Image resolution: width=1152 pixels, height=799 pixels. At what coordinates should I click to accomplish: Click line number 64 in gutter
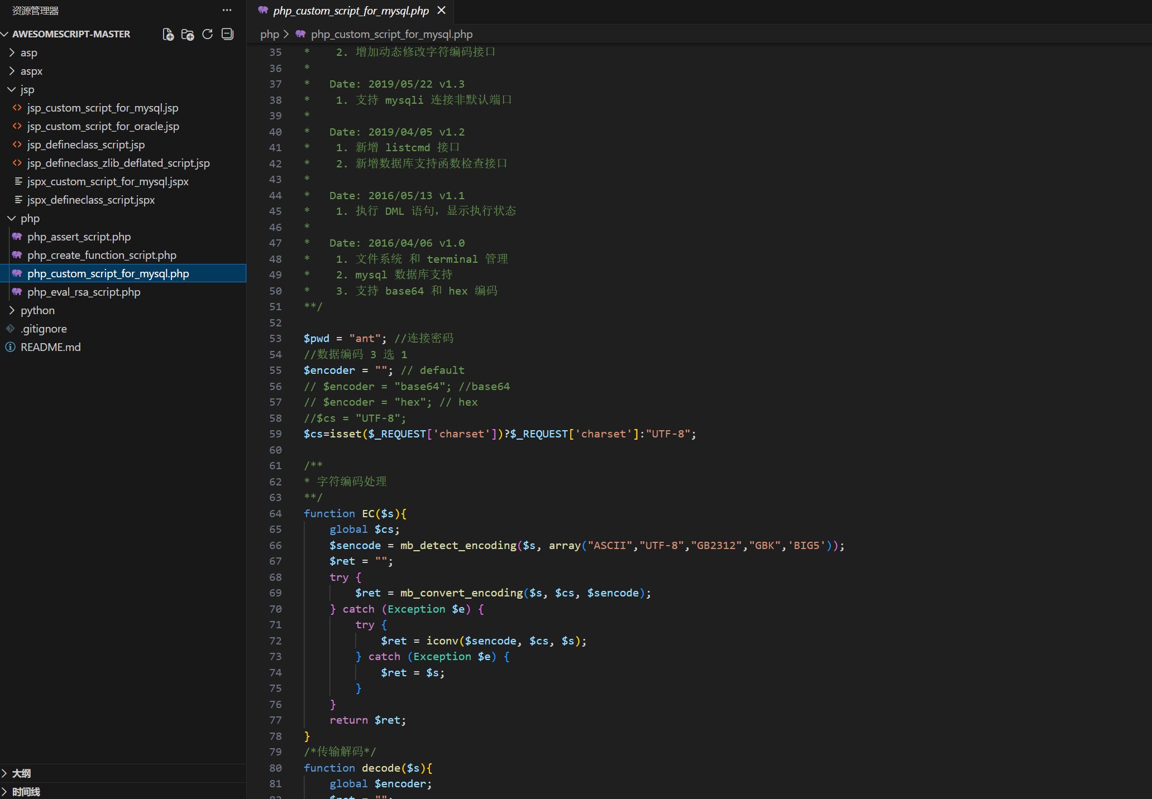(275, 513)
